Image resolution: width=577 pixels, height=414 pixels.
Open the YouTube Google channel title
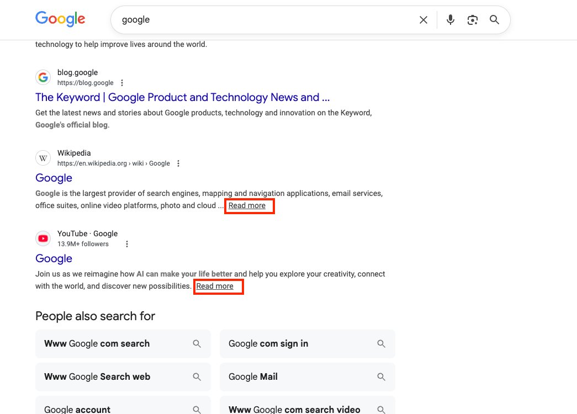tap(54, 258)
